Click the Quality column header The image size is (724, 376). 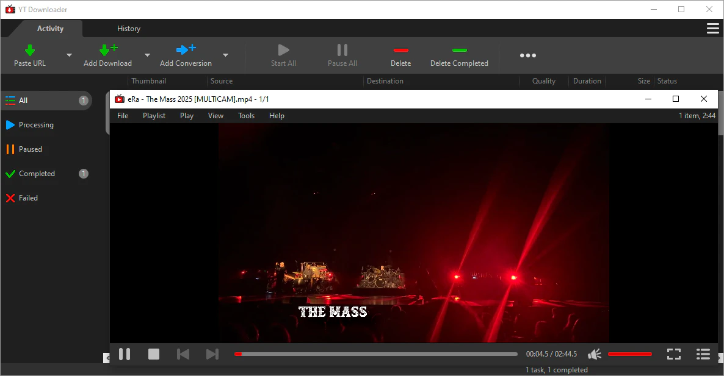click(543, 81)
